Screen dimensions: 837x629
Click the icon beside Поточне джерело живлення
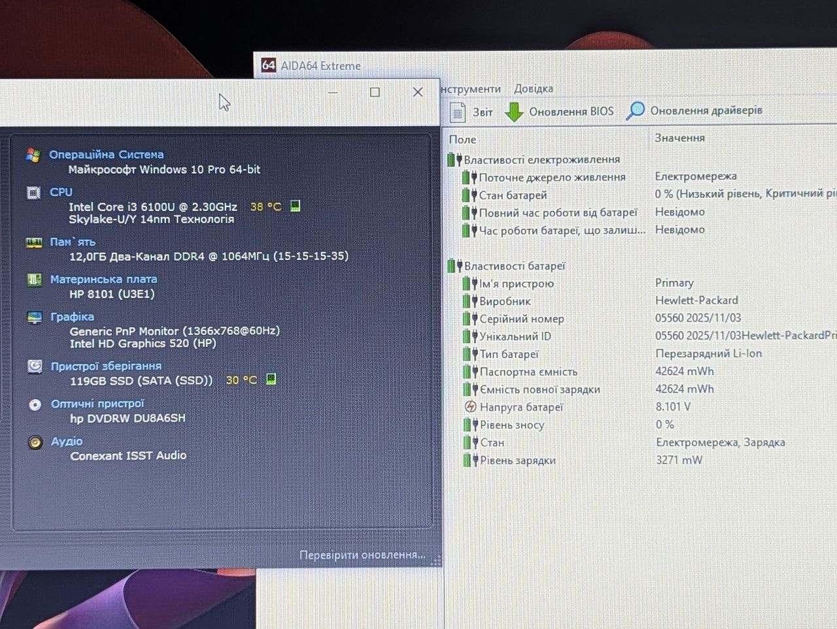click(x=470, y=177)
